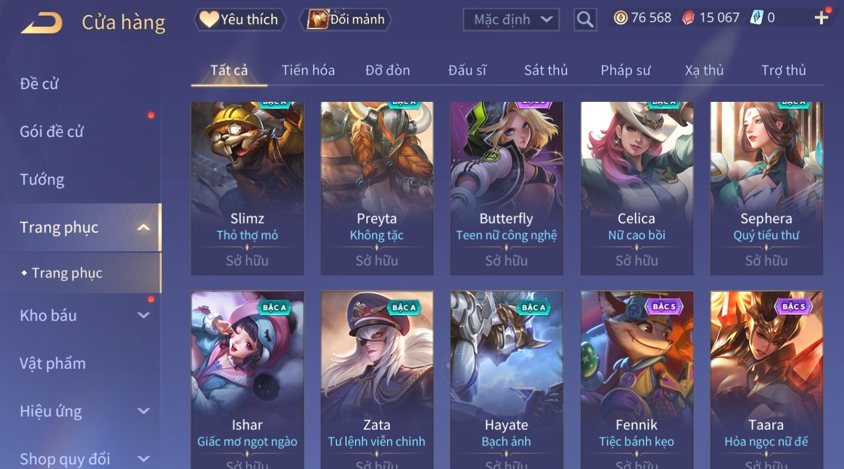The image size is (844, 469).
Task: Expand the Kho báu sidebar section
Action: tap(144, 315)
